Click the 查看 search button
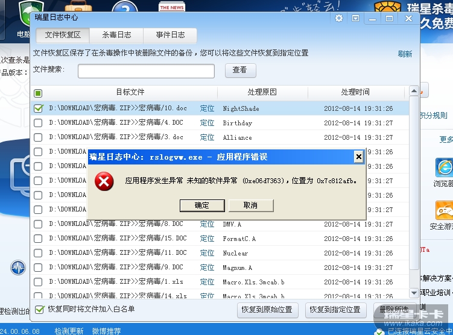Viewport: 453px width, 335px height. pyautogui.click(x=240, y=70)
